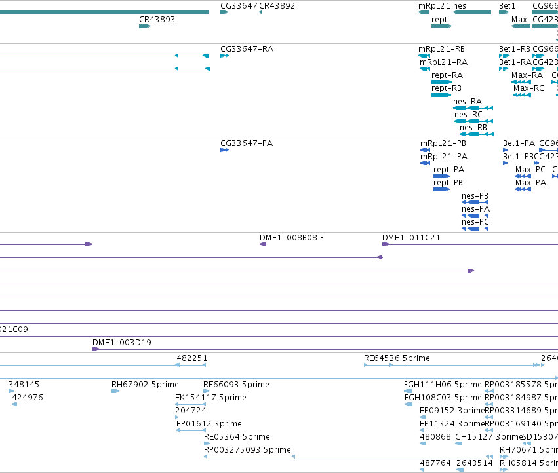
Task: Click the rept-RA transcript label
Action: tap(447, 75)
